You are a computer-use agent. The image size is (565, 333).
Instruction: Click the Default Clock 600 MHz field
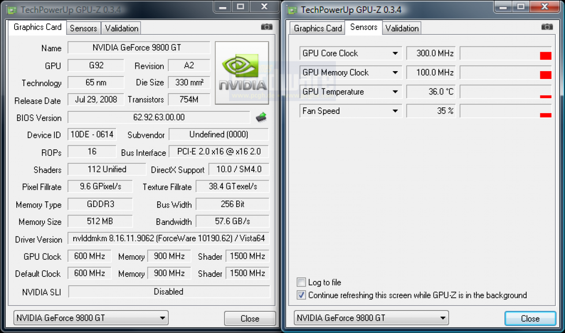coord(90,273)
